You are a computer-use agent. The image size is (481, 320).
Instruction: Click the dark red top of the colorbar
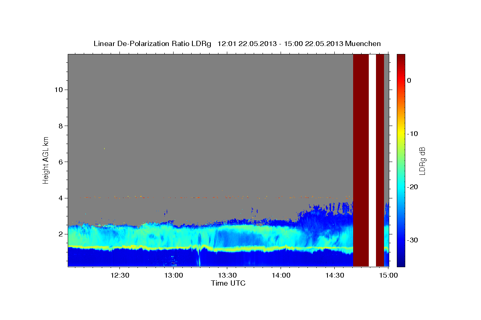click(x=401, y=58)
